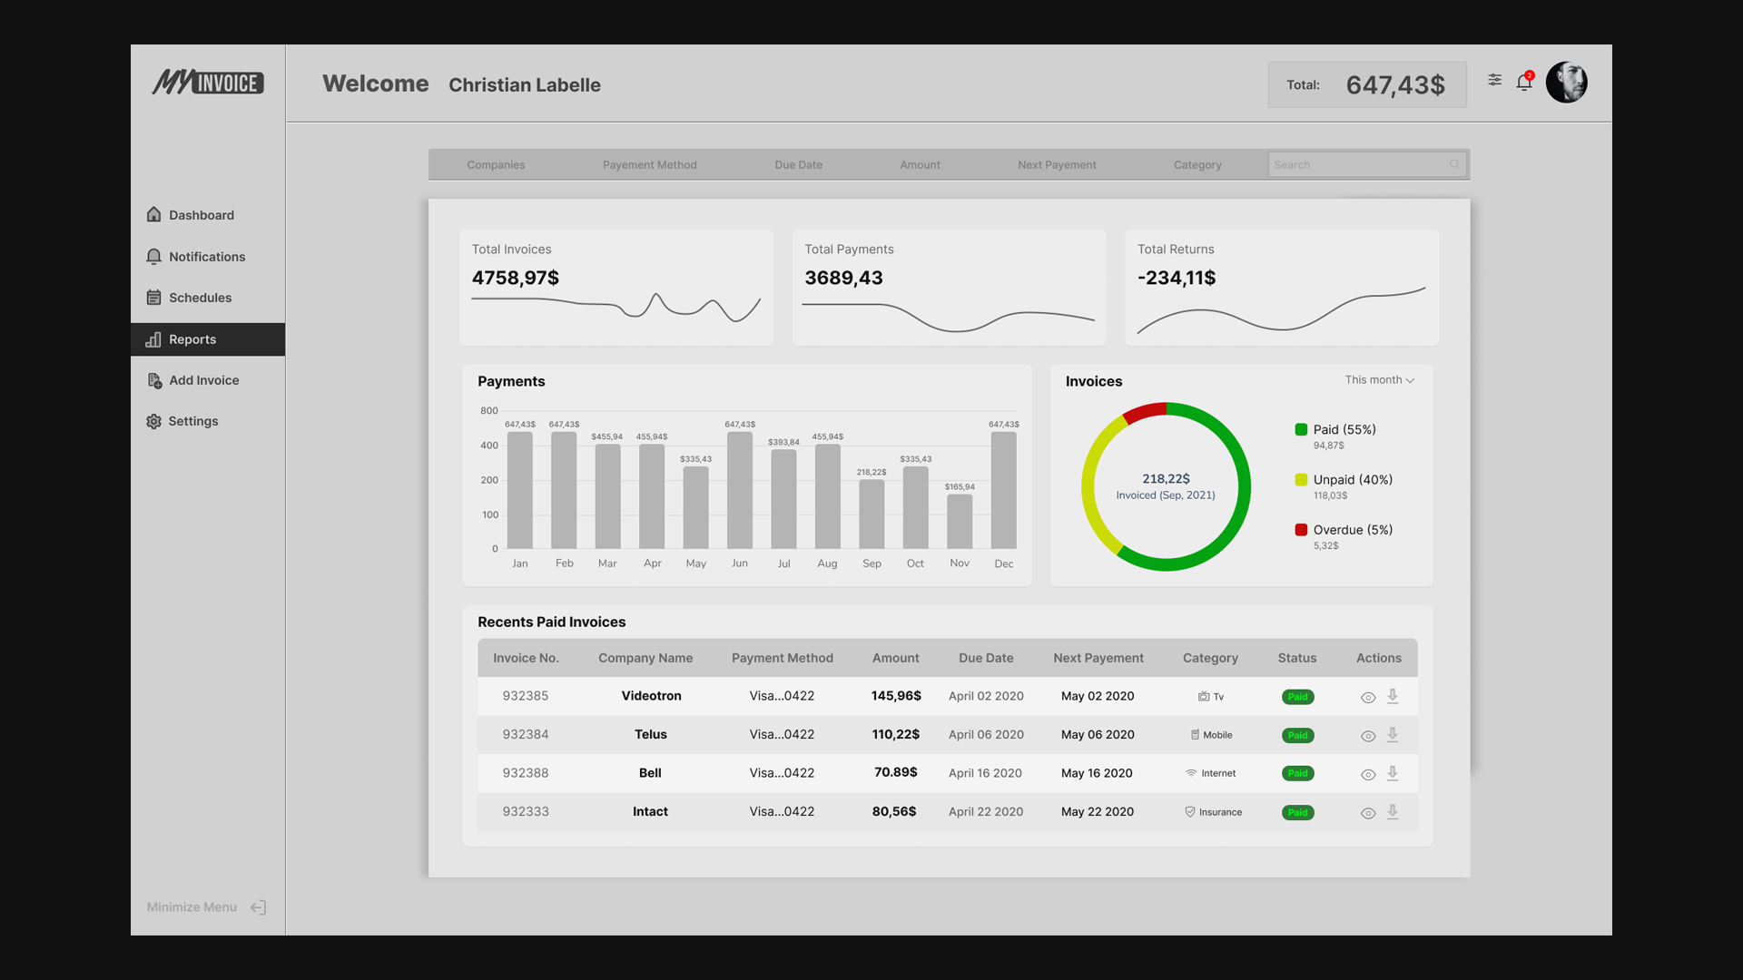This screenshot has height=980, width=1743.
Task: Download the Bell invoice
Action: pos(1393,773)
